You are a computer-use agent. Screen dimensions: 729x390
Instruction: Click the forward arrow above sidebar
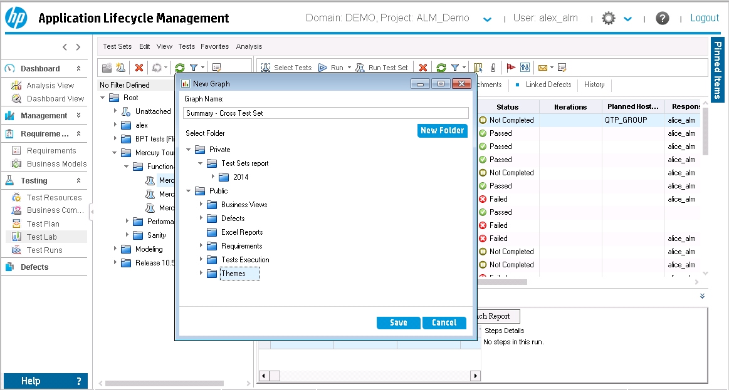[78, 47]
